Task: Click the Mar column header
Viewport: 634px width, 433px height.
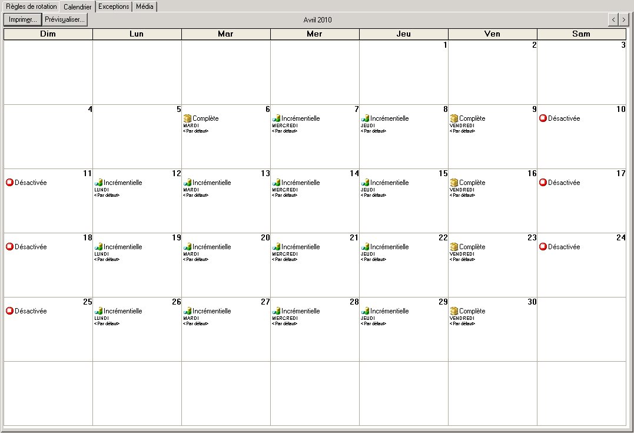Action: coord(226,34)
